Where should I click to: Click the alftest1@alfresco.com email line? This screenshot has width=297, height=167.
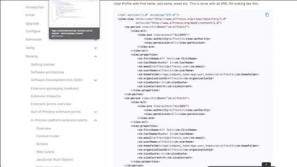point(171,66)
